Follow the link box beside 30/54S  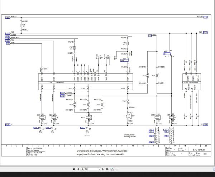[8, 36]
